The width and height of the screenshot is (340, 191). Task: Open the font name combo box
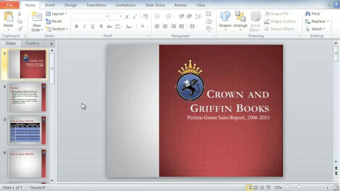91,16
